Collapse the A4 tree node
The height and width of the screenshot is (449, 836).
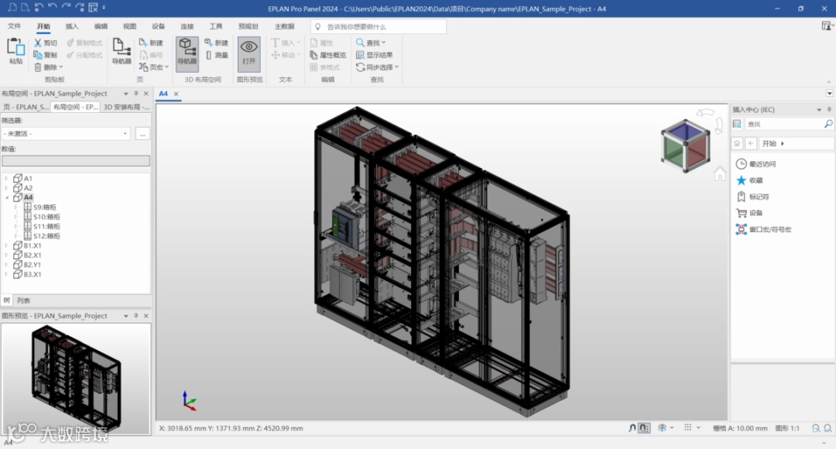[6, 197]
